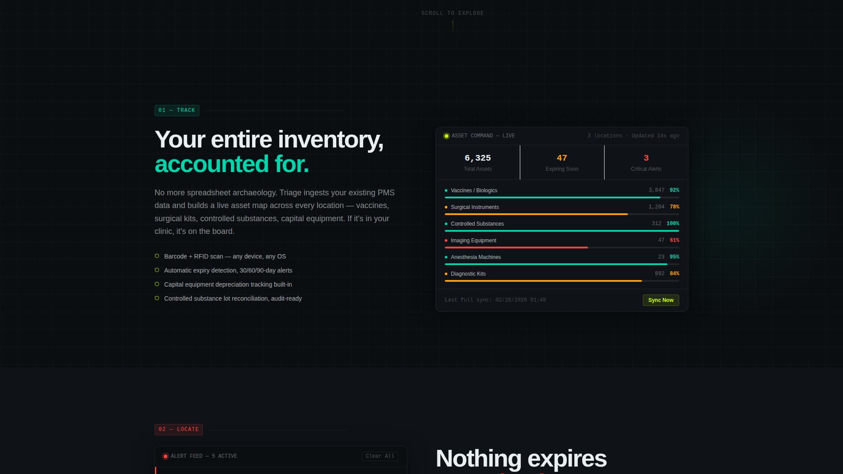The width and height of the screenshot is (843, 474).
Task: Toggle the bullet beside Barcode + RFID scan
Action: tap(157, 256)
